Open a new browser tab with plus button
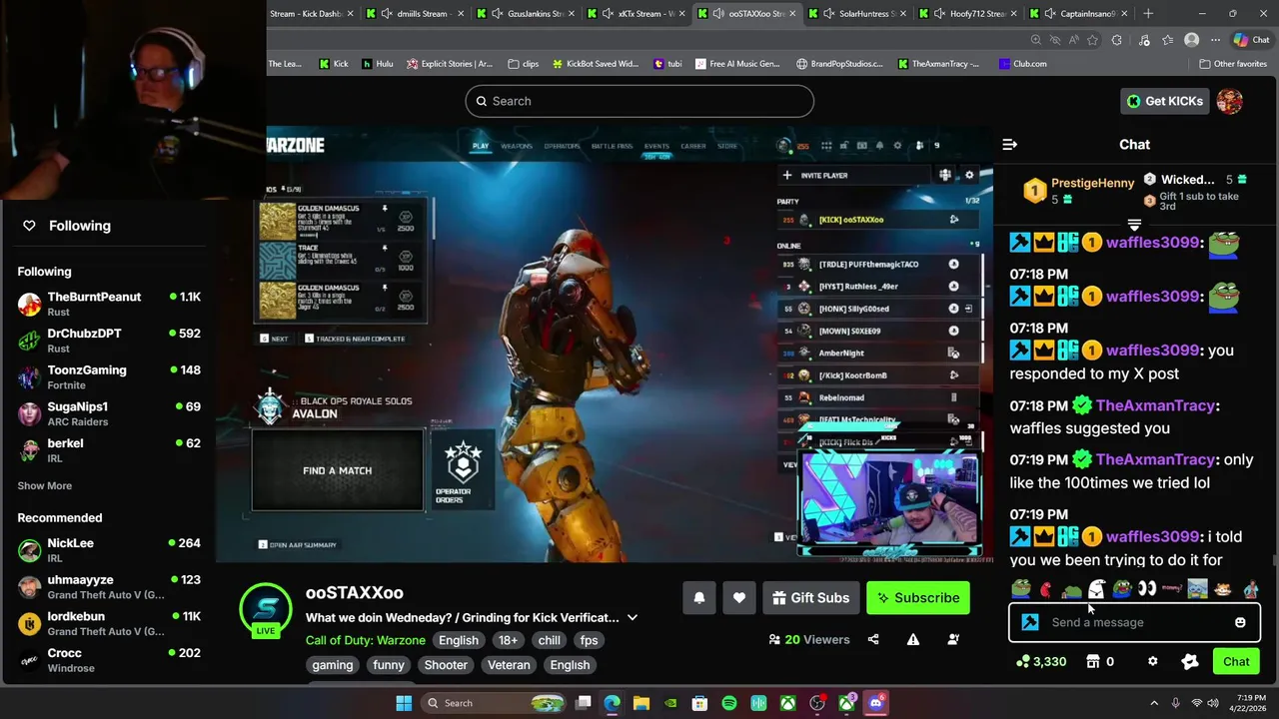This screenshot has width=1279, height=719. pos(1148,13)
